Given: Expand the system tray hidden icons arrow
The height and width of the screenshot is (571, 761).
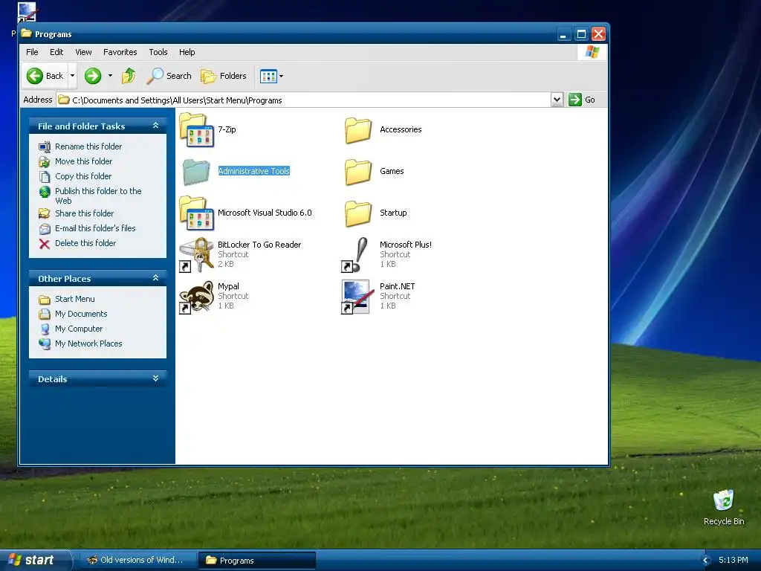Looking at the screenshot, I should pos(706,561).
